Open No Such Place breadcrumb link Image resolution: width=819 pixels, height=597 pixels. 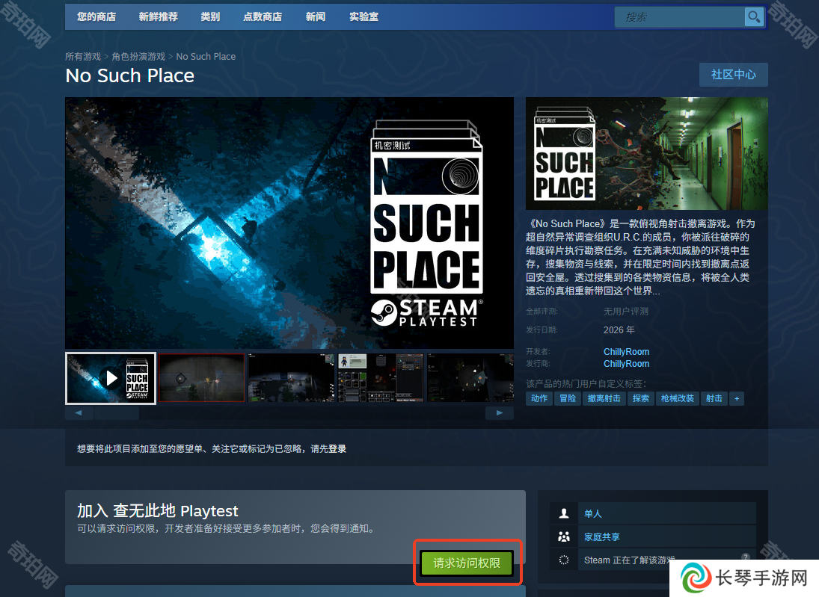coord(206,56)
